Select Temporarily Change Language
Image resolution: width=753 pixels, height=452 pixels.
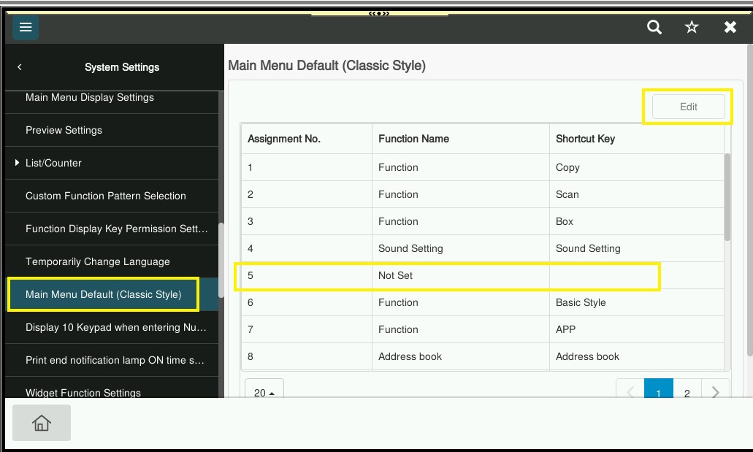(x=98, y=261)
